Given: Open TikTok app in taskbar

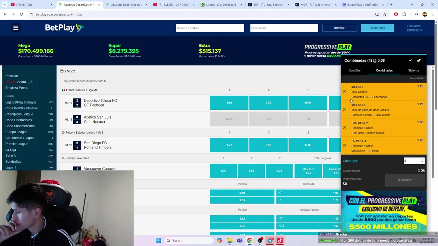Looking at the screenshot, I should (x=280, y=241).
